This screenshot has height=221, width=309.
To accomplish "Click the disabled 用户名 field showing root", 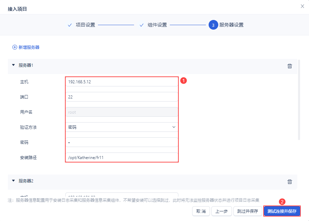I will point(122,112).
